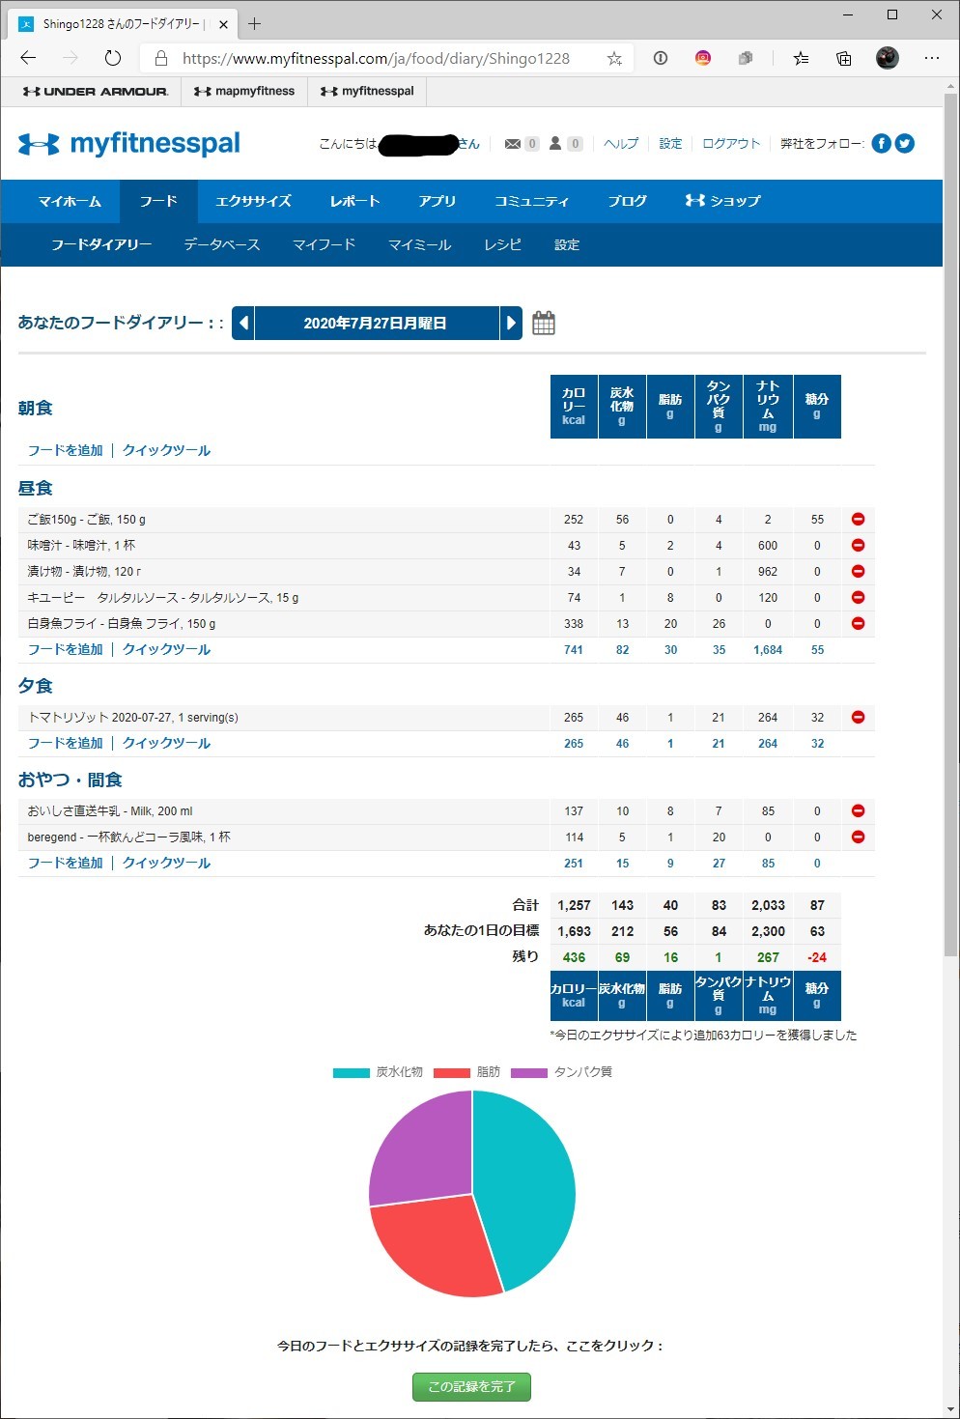Follow on Twitter via the icon
Image resolution: width=960 pixels, height=1419 pixels.
coord(904,144)
